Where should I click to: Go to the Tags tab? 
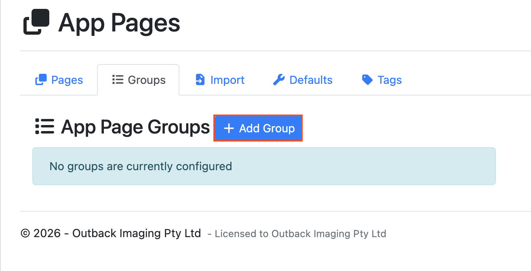click(381, 80)
